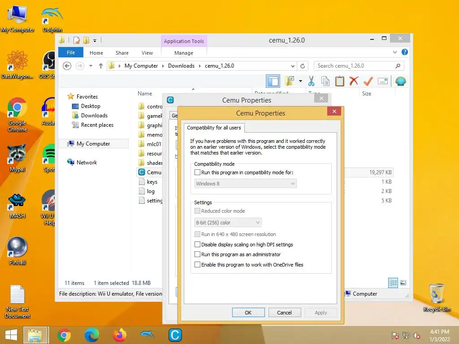Open the folder options dropdown arrow in toolbar
The image size is (459, 344).
pyautogui.click(x=300, y=81)
